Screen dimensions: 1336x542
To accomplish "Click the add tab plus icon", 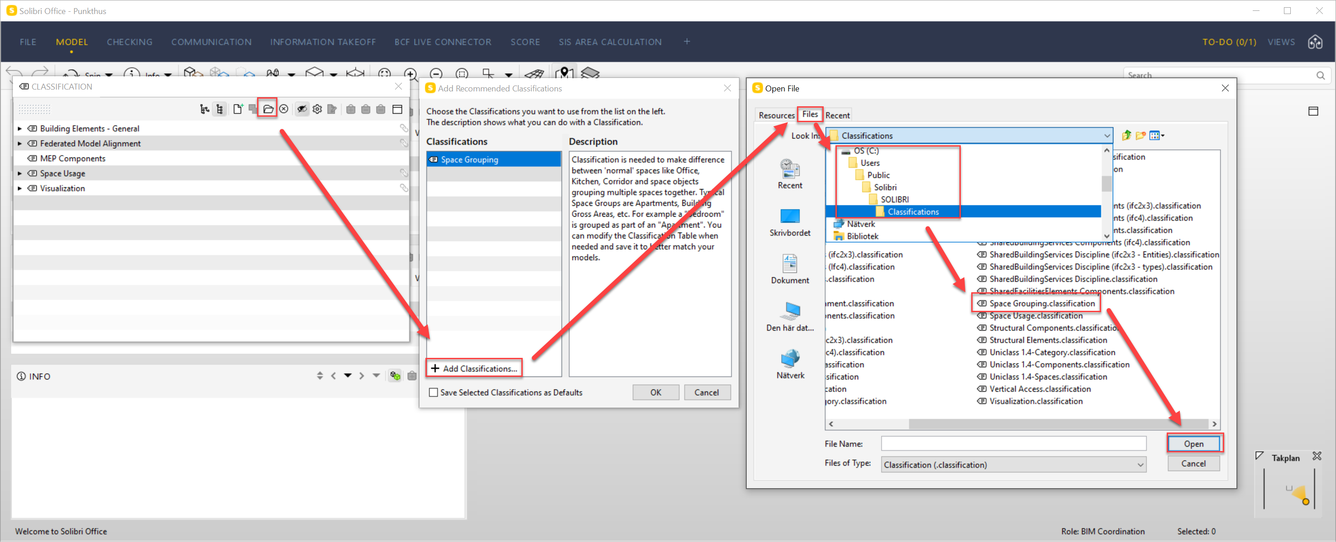I will [687, 42].
